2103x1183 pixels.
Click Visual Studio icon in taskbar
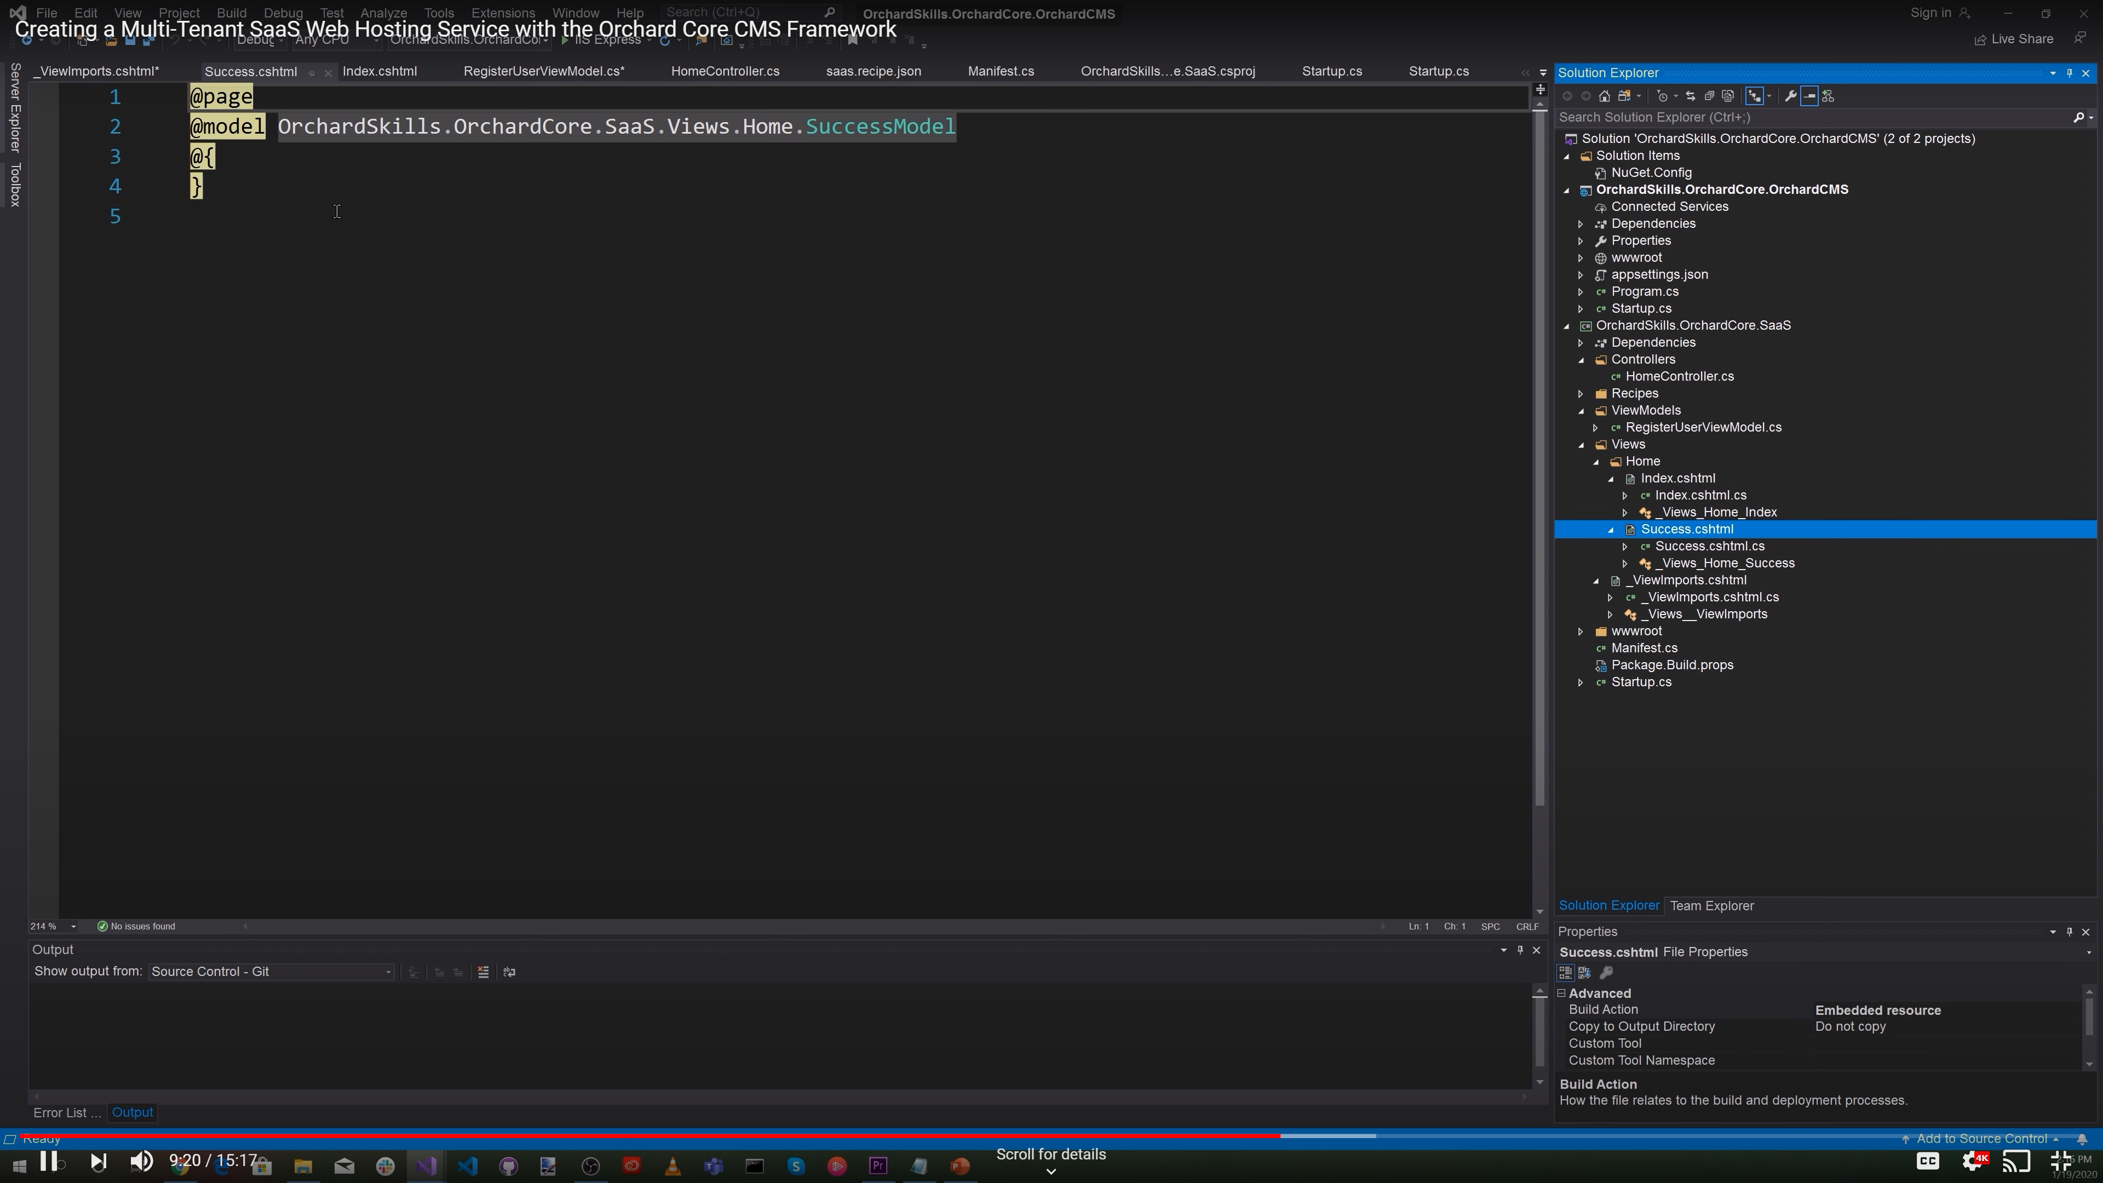426,1166
